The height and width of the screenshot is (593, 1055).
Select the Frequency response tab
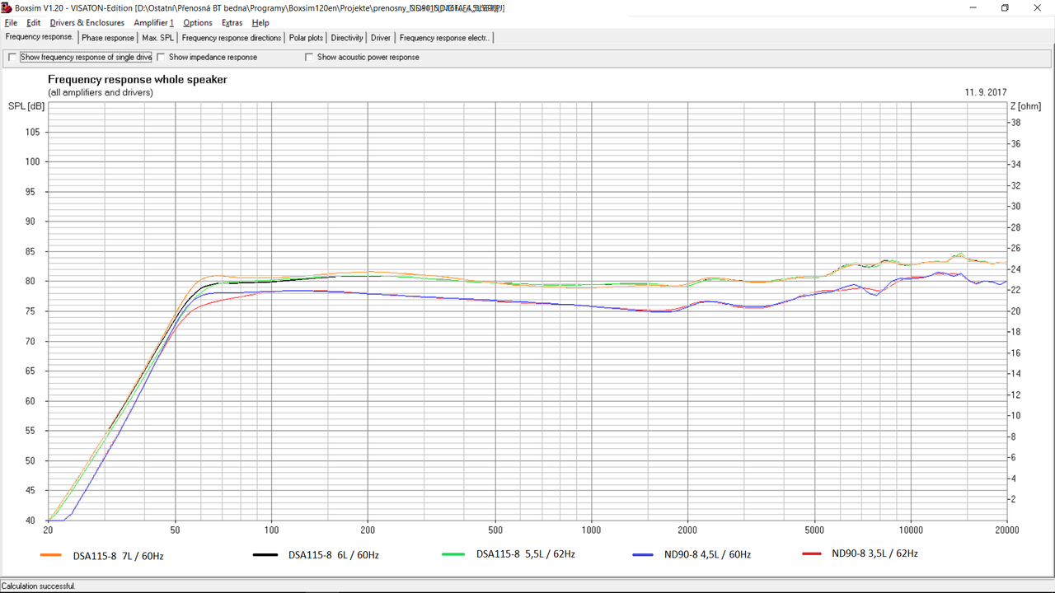(40, 37)
